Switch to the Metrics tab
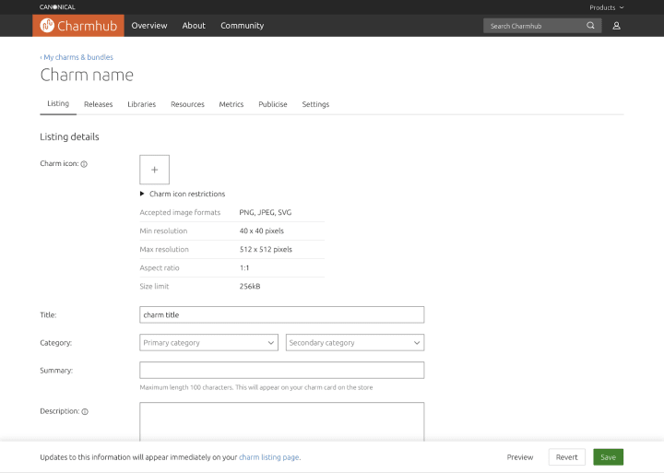Viewport: 664px width, 473px height. click(231, 104)
